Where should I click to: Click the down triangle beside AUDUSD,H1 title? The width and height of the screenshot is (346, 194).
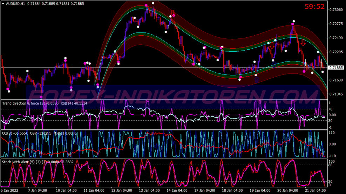coord(3,3)
